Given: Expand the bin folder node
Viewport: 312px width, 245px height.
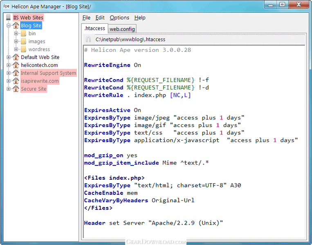Looking at the screenshot, I should 16,33.
